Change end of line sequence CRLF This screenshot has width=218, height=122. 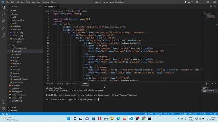(x=173, y=114)
